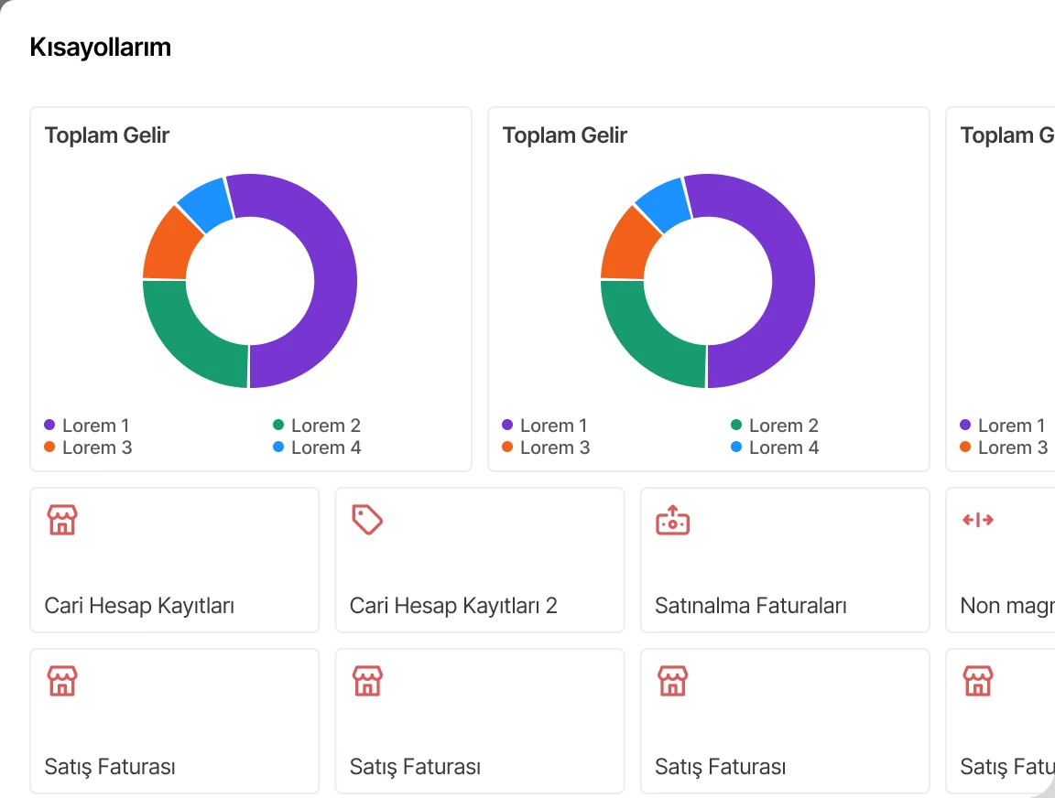The image size is (1055, 798).
Task: Toggle Lorem 2 legend in first chart
Action: [317, 426]
